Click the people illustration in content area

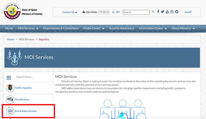(x=123, y=109)
